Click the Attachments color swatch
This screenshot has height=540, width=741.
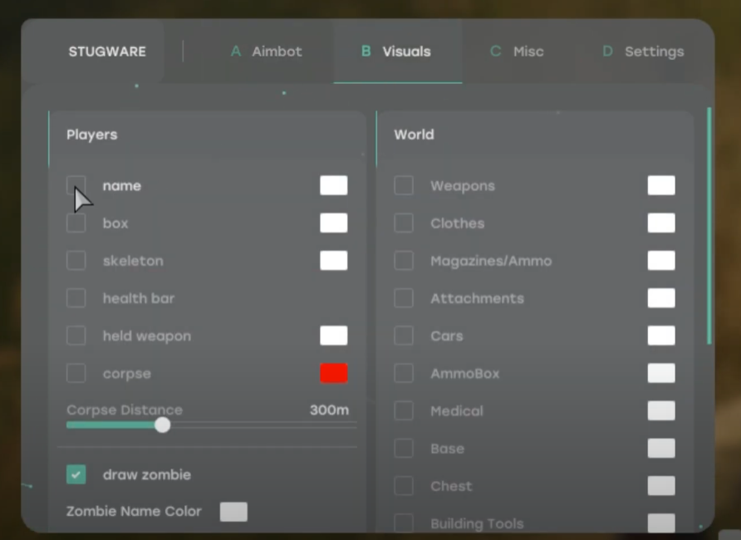point(661,298)
